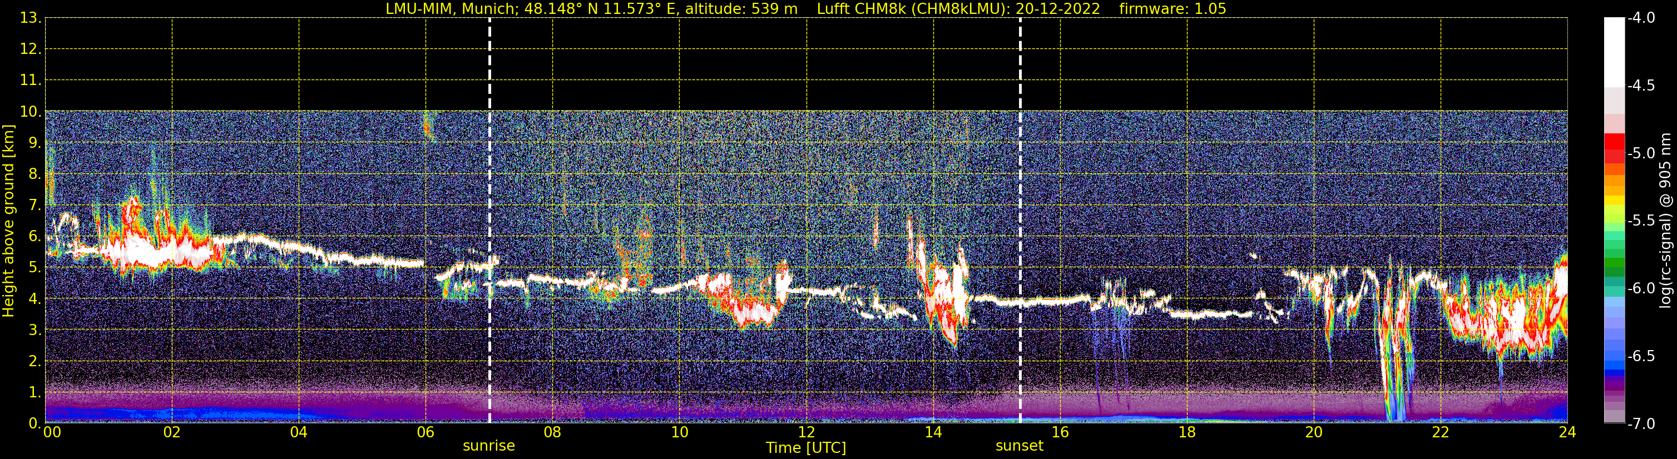Screen dimensions: 1677x459
Task: Select the "Time [UTC]" axis title
Action: 806,448
